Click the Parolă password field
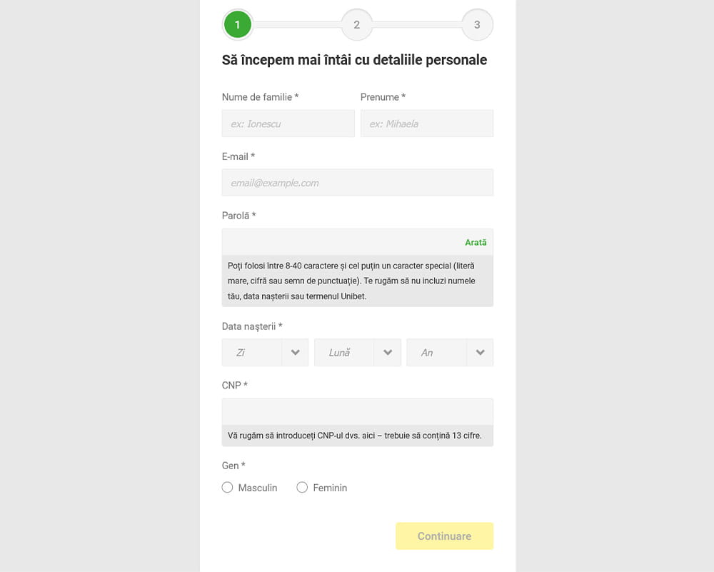This screenshot has width=714, height=572. [x=341, y=242]
